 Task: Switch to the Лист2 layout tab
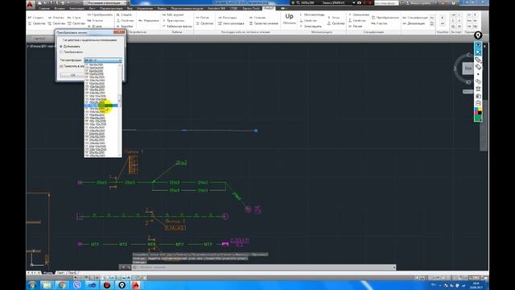[x=73, y=273]
